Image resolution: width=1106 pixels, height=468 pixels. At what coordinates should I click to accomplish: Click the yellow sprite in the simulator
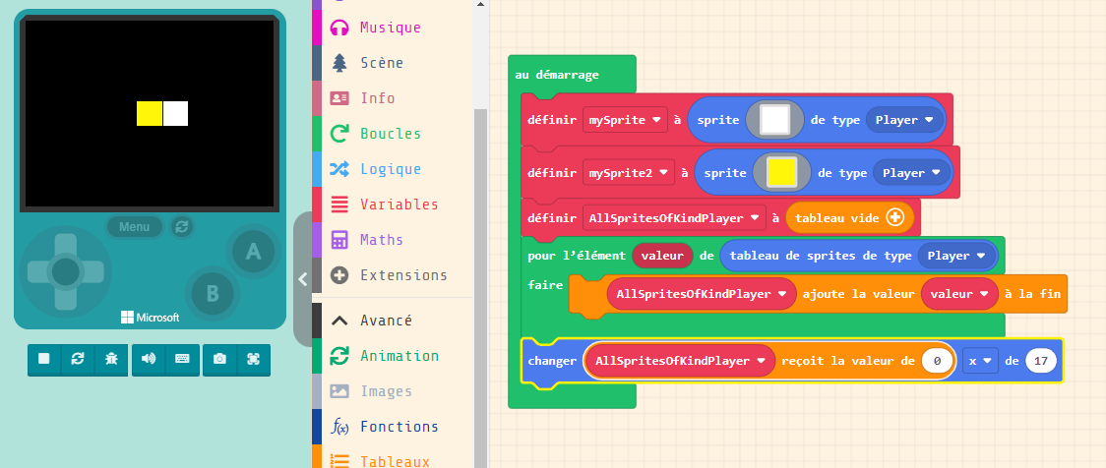[x=150, y=113]
